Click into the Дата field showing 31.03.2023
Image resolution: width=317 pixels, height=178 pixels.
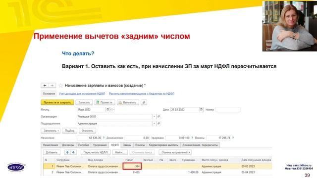tap(185, 110)
